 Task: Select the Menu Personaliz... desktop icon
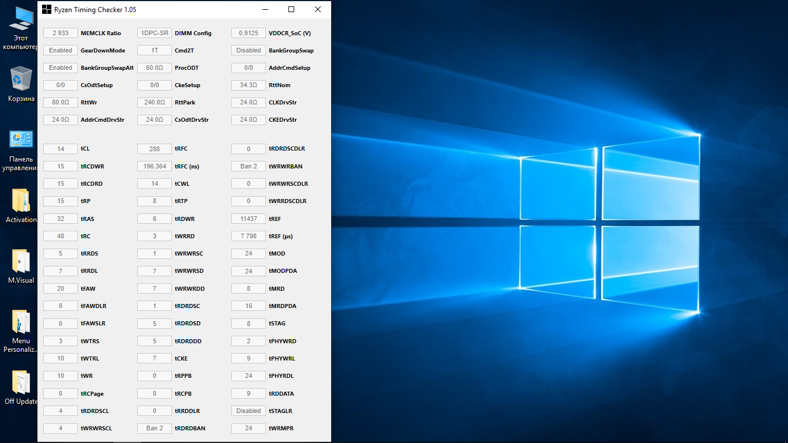pyautogui.click(x=21, y=332)
